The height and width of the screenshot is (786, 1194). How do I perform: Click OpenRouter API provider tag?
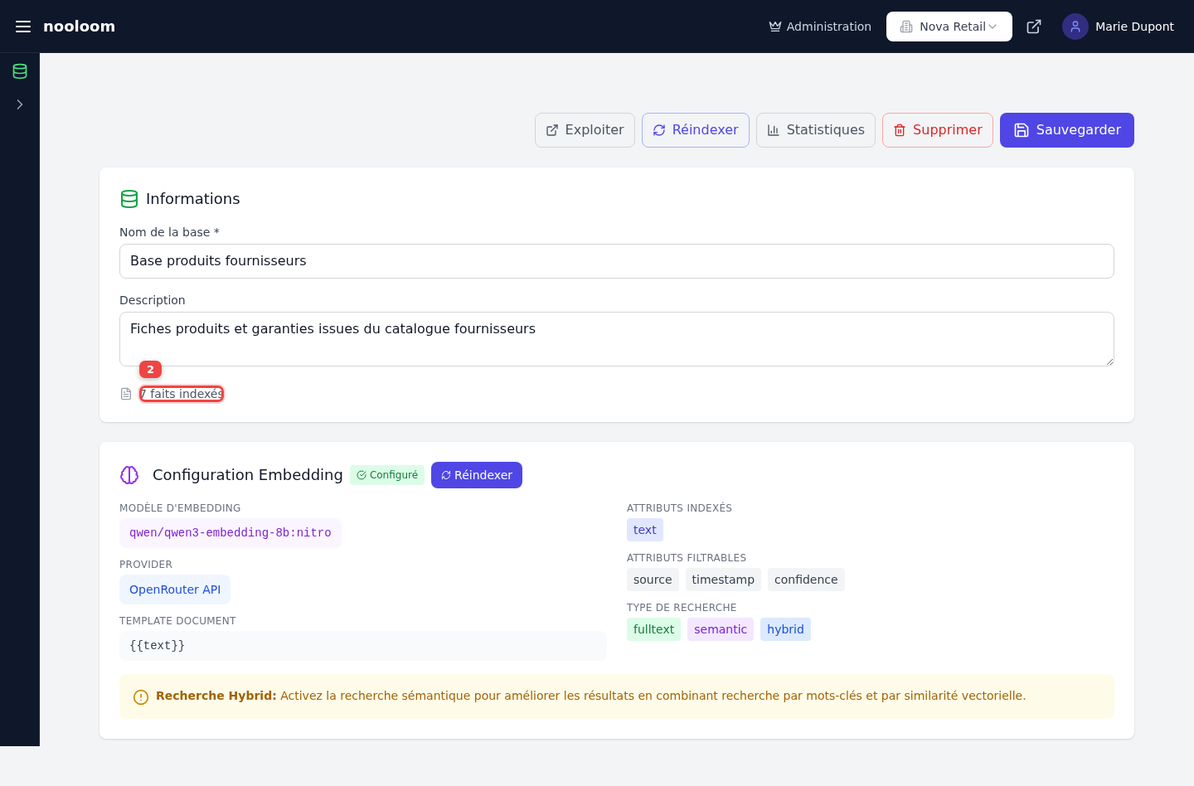tap(175, 589)
